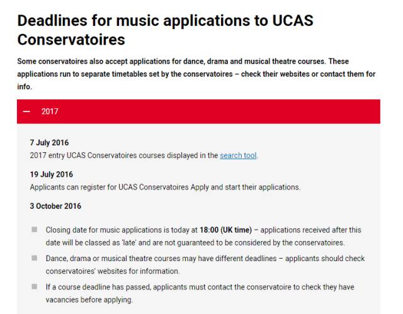Click the '3 October 2016' date heading
Image resolution: width=403 pixels, height=314 pixels.
tap(55, 206)
